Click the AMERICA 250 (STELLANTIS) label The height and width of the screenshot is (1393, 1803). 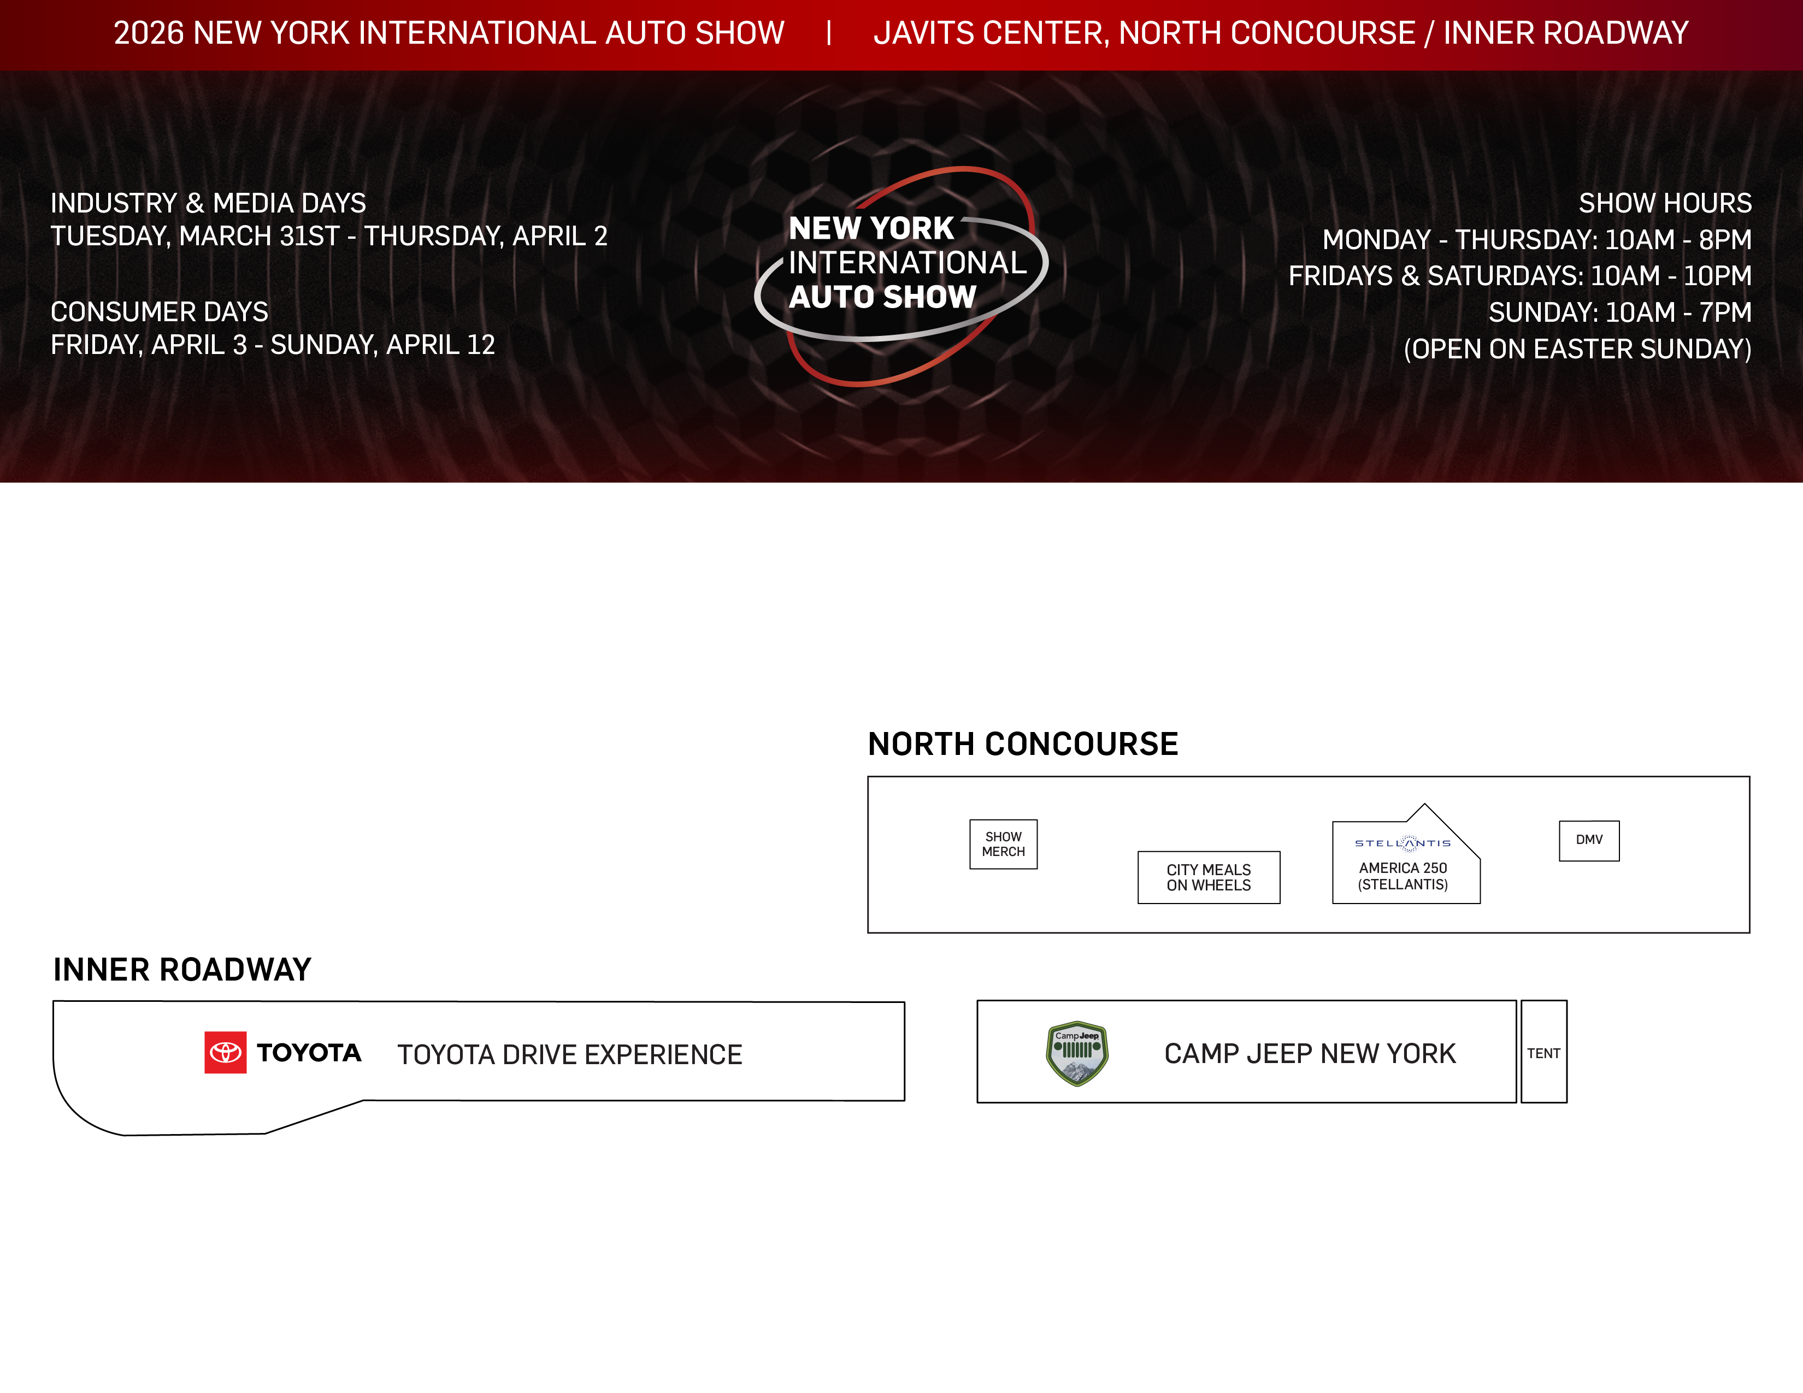tap(1403, 876)
